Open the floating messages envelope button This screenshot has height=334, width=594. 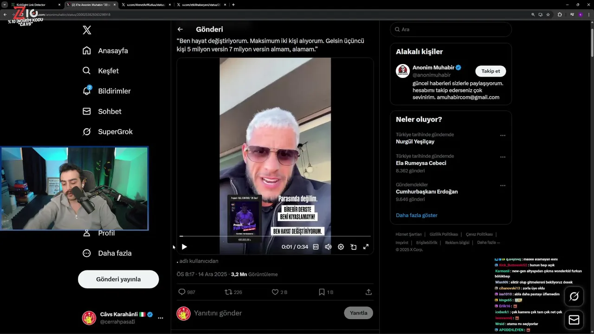[574, 320]
